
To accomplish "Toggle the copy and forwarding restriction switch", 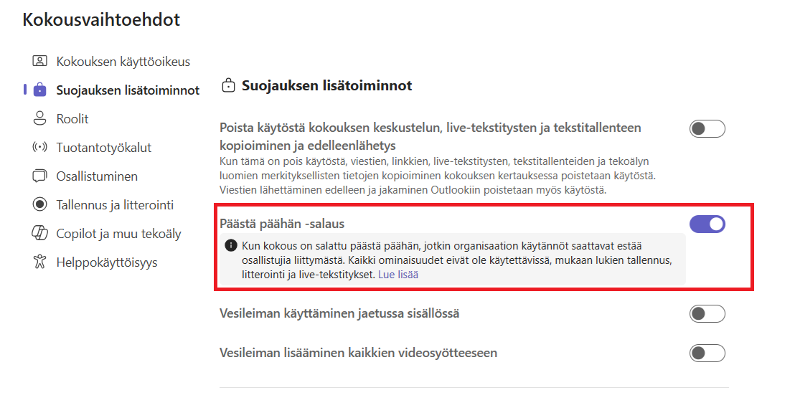I will point(707,129).
